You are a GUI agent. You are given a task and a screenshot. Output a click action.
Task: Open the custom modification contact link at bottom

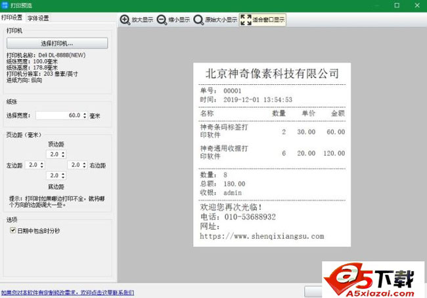coord(68,293)
